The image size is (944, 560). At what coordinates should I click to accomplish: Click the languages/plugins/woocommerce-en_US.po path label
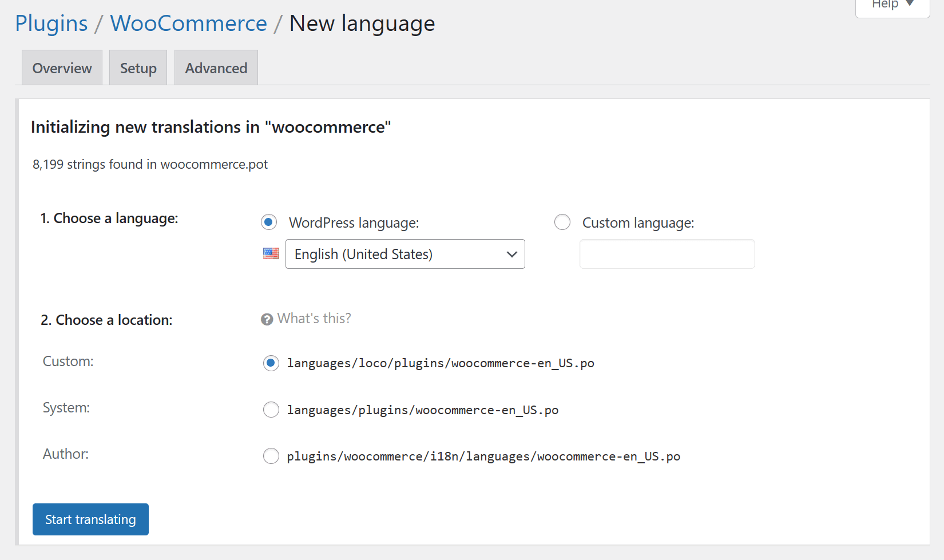[423, 410]
